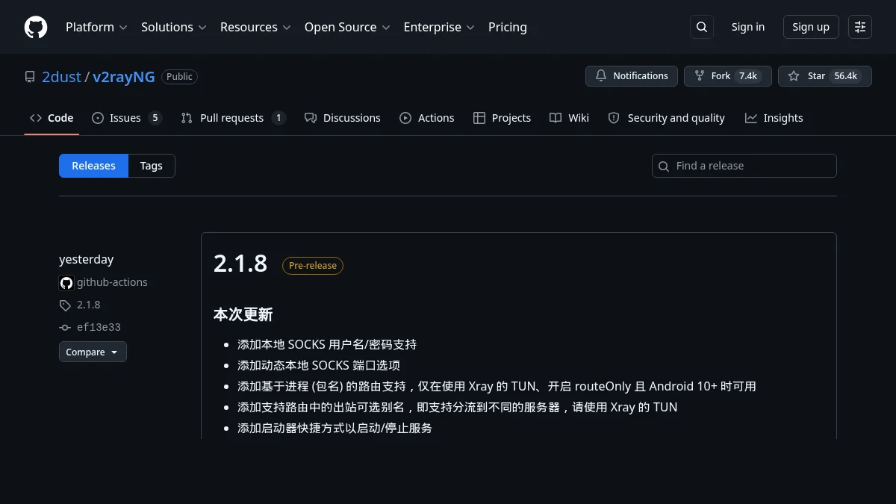Go to the Pricing page

point(508,27)
